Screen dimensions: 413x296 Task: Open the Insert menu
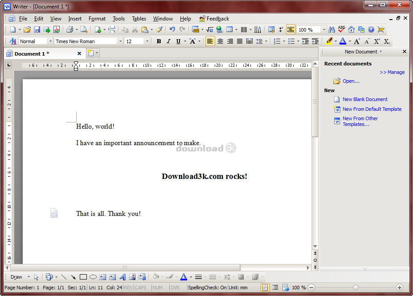point(75,19)
